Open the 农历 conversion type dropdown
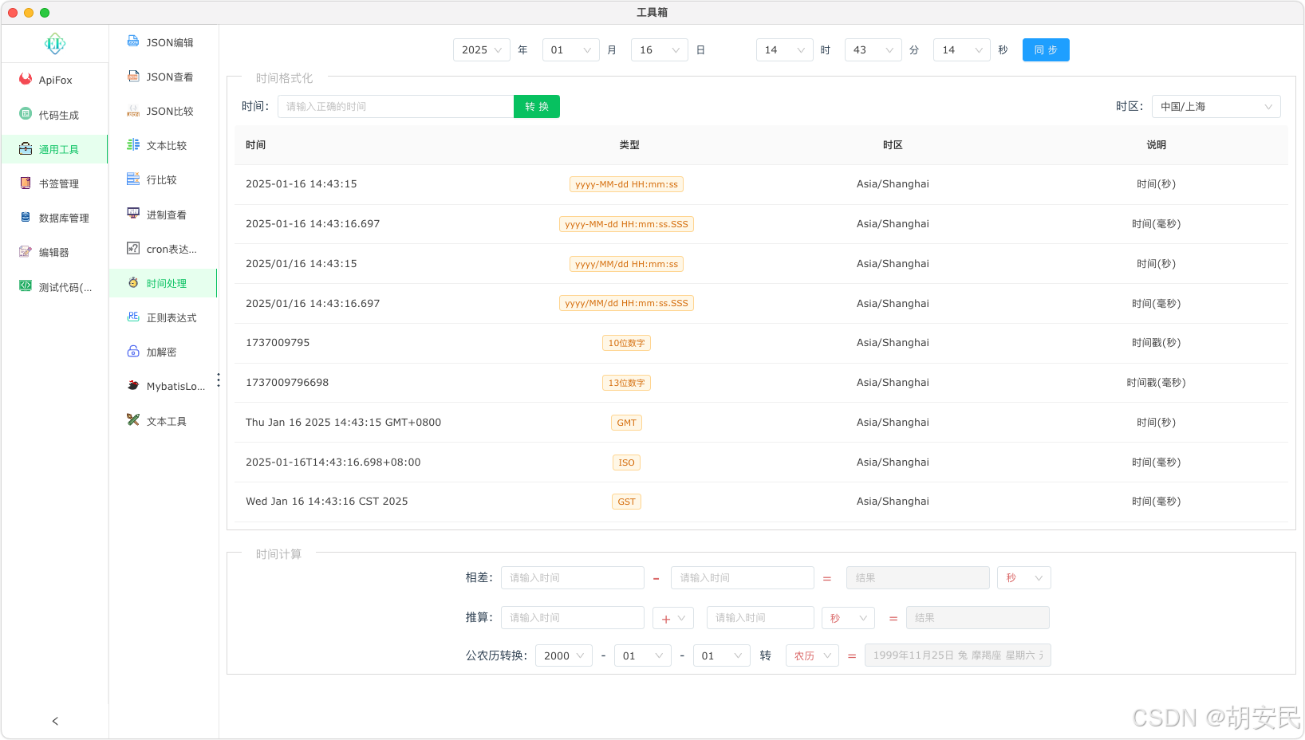The width and height of the screenshot is (1305, 740). [x=812, y=655]
